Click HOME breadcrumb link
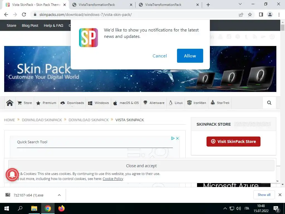 click(9, 120)
